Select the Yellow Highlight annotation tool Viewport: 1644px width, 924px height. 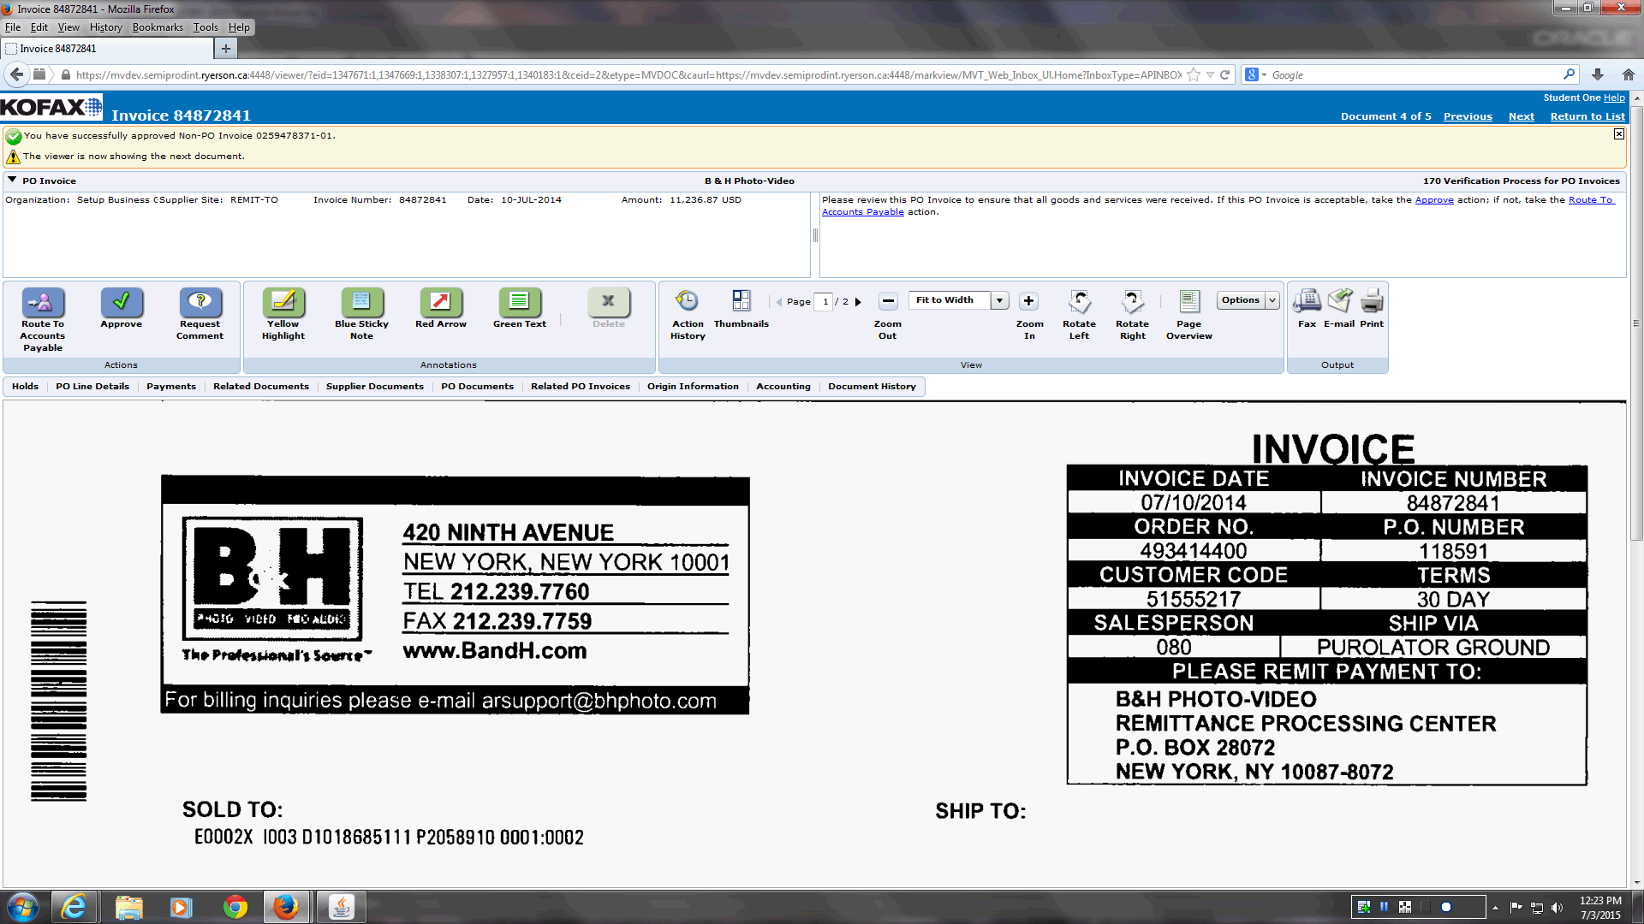283,302
